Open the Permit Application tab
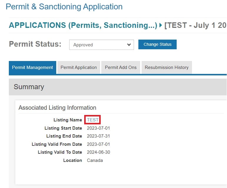 point(79,67)
